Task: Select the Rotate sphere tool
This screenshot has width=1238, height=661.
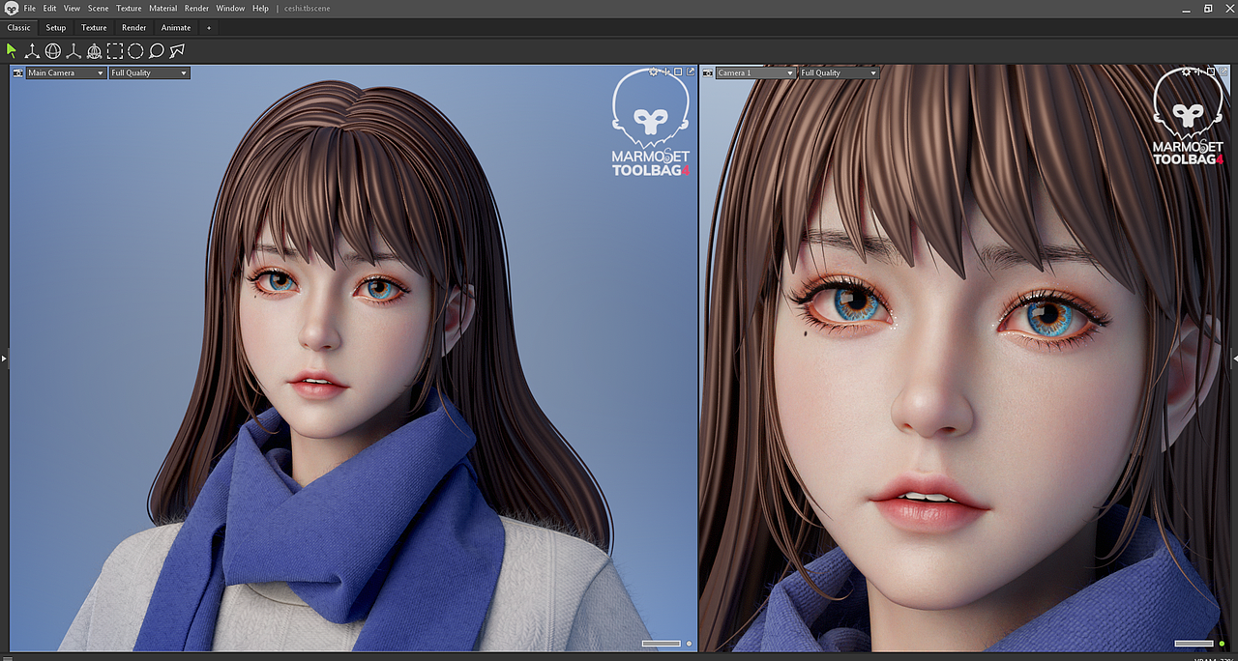Action: [x=53, y=51]
